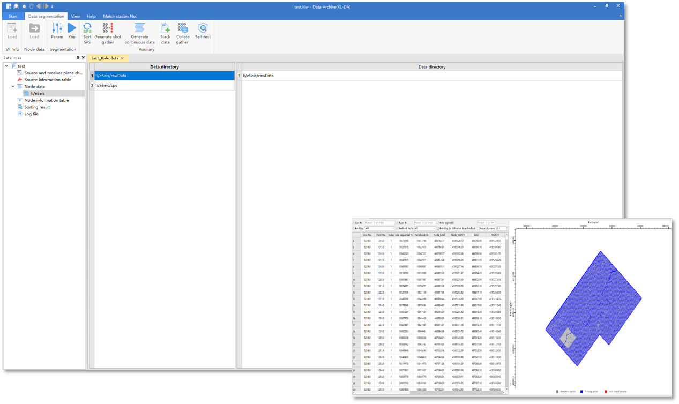Toggle the Line No. filter checkbox
The height and width of the screenshot is (404, 679).
(354, 223)
